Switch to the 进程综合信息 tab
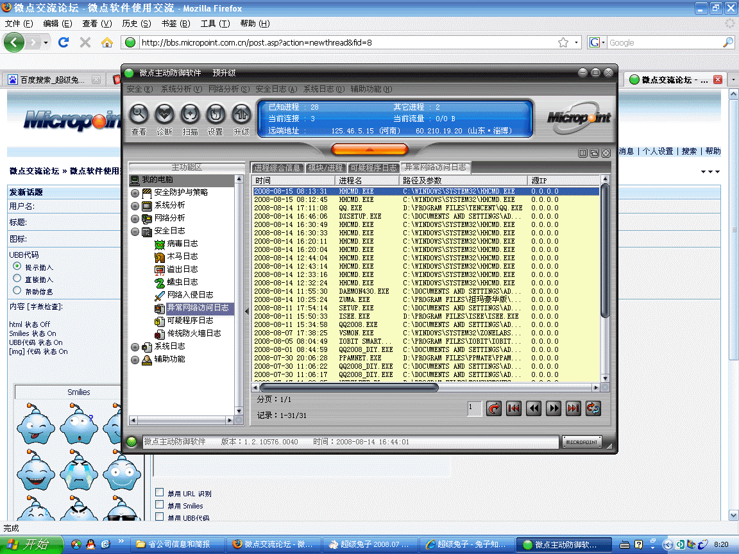739x554 pixels. (x=278, y=168)
